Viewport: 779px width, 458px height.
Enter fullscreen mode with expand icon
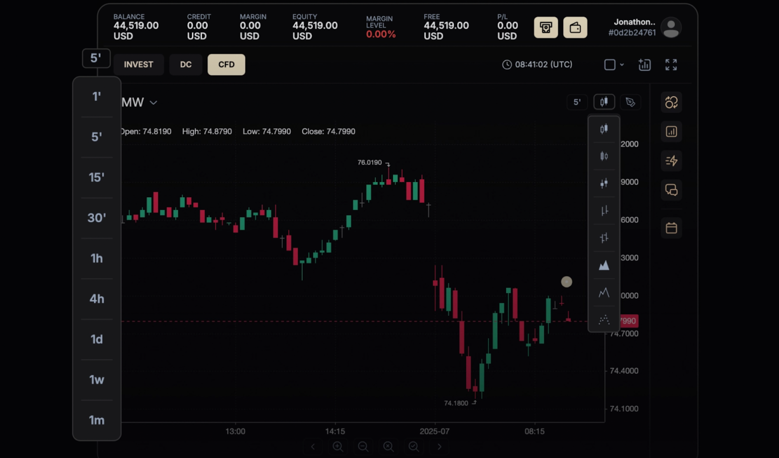click(671, 65)
